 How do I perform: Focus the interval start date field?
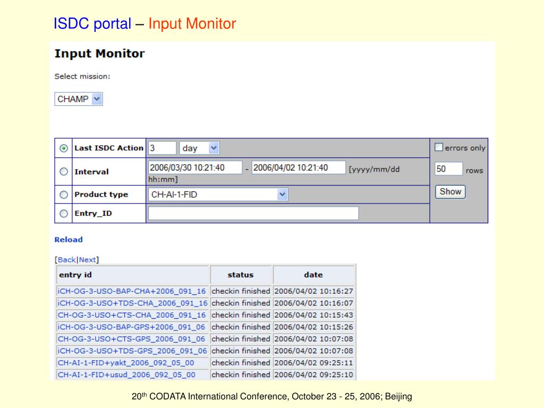point(195,167)
